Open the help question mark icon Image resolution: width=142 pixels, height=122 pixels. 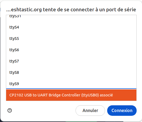(10, 110)
